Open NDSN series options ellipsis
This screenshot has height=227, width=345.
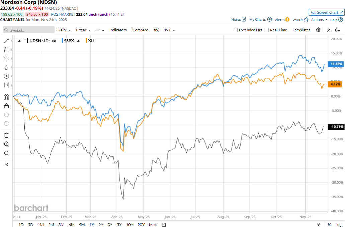pos(24,40)
